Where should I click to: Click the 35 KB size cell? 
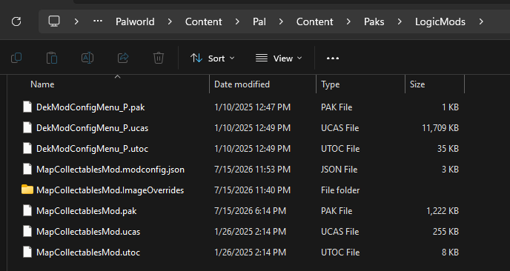[x=448, y=149]
